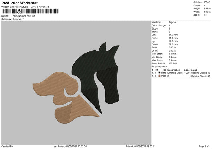
Task: Click the 'N#' column header
Action: [156, 70]
